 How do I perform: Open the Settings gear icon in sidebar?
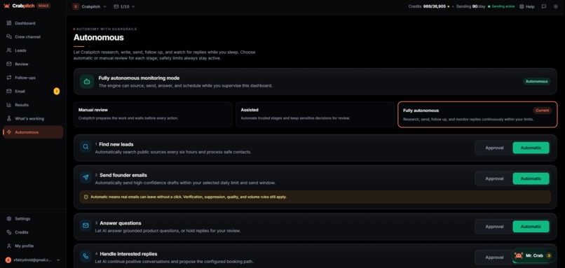click(9, 219)
